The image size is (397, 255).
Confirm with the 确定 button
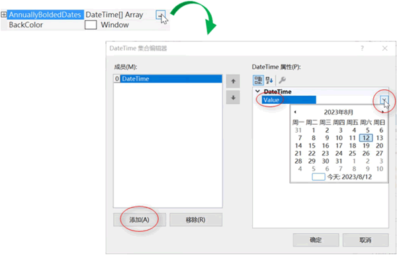pyautogui.click(x=316, y=240)
